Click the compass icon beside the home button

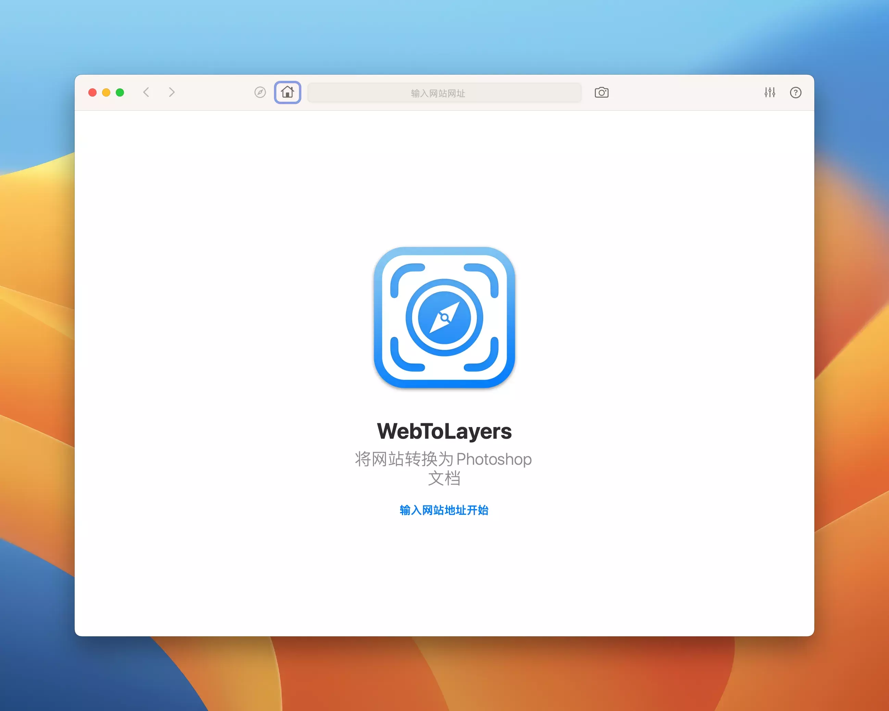(x=260, y=92)
